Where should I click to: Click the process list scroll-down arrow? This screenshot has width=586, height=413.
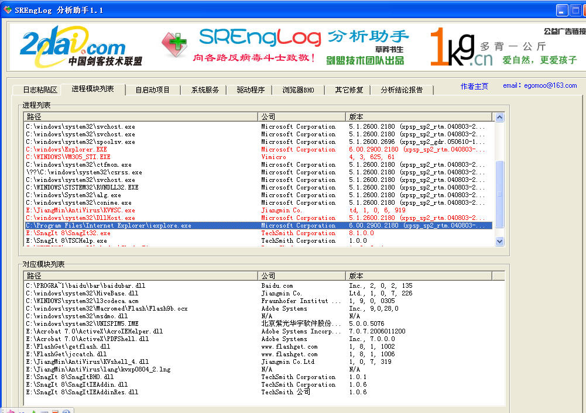[x=500, y=241]
